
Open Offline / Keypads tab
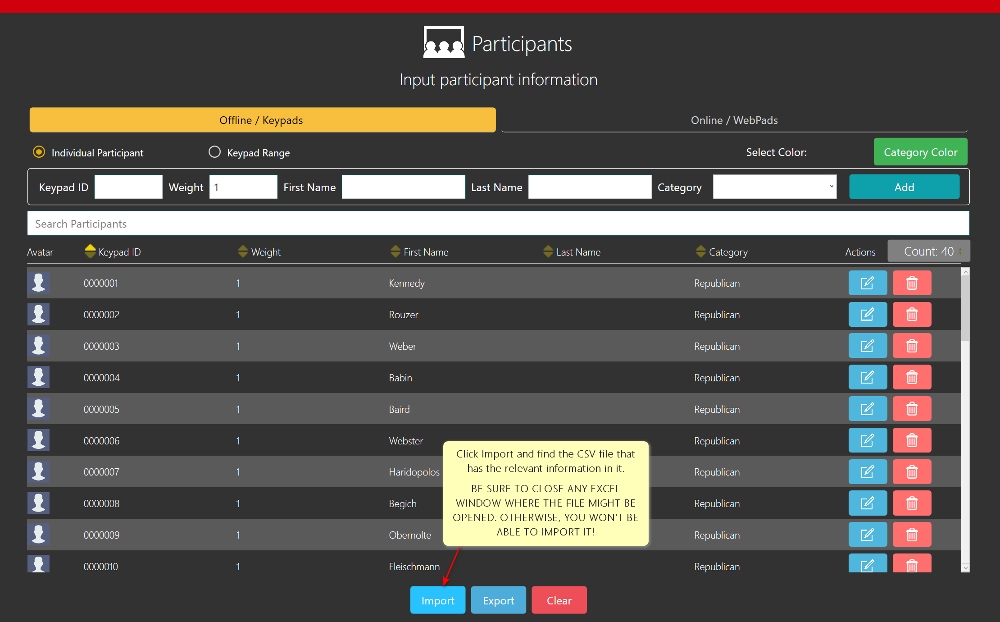coord(262,120)
